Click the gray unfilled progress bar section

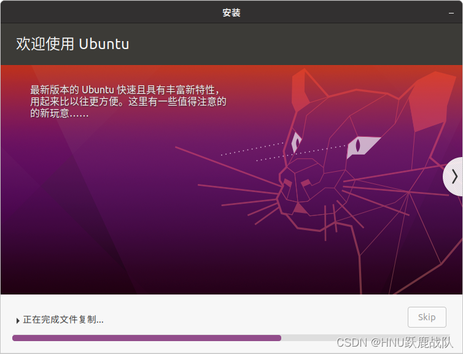tap(365, 338)
